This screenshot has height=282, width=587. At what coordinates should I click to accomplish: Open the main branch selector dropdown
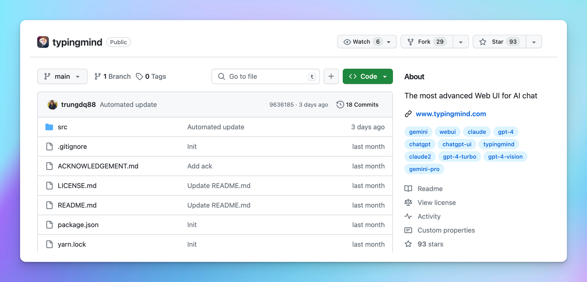click(62, 76)
